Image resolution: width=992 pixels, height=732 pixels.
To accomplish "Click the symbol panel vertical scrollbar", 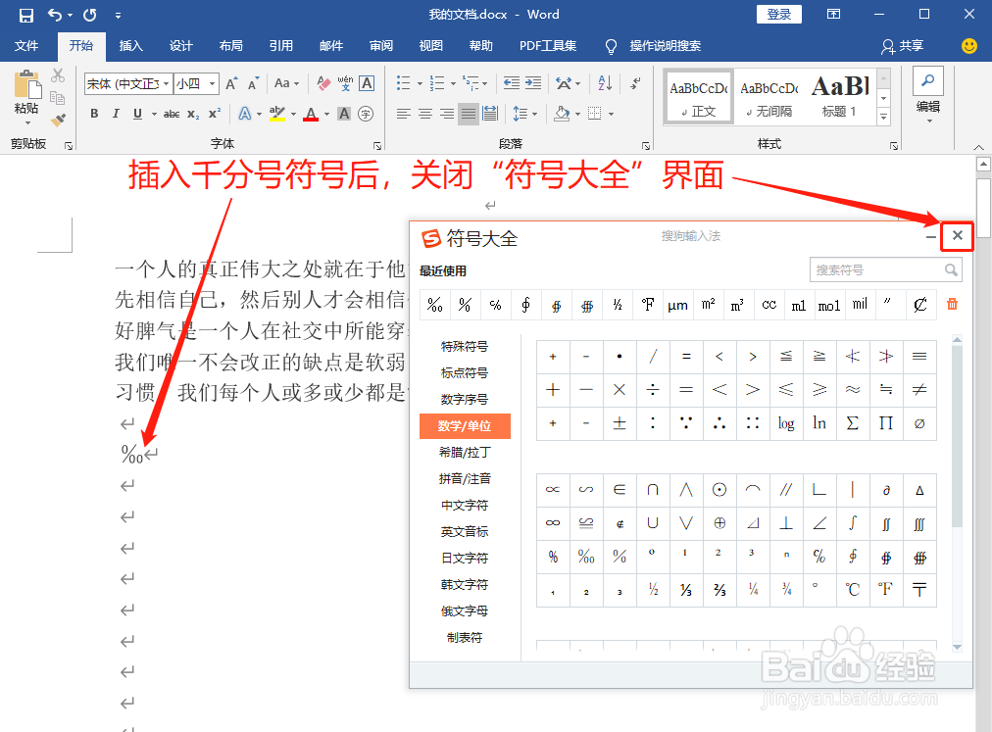I will (x=957, y=435).
